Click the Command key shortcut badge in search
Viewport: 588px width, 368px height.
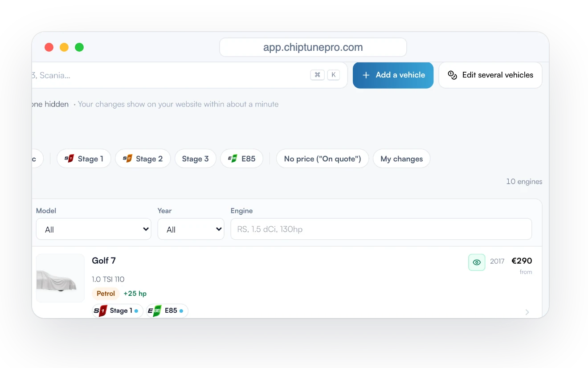(317, 75)
